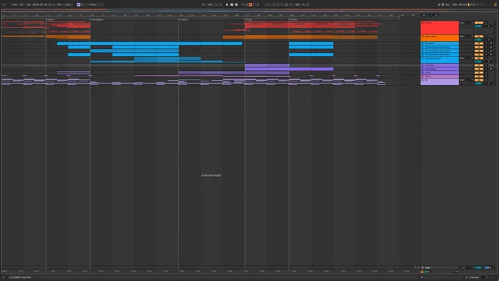Adjust Bass & Acid teal volume slider

[478, 40]
